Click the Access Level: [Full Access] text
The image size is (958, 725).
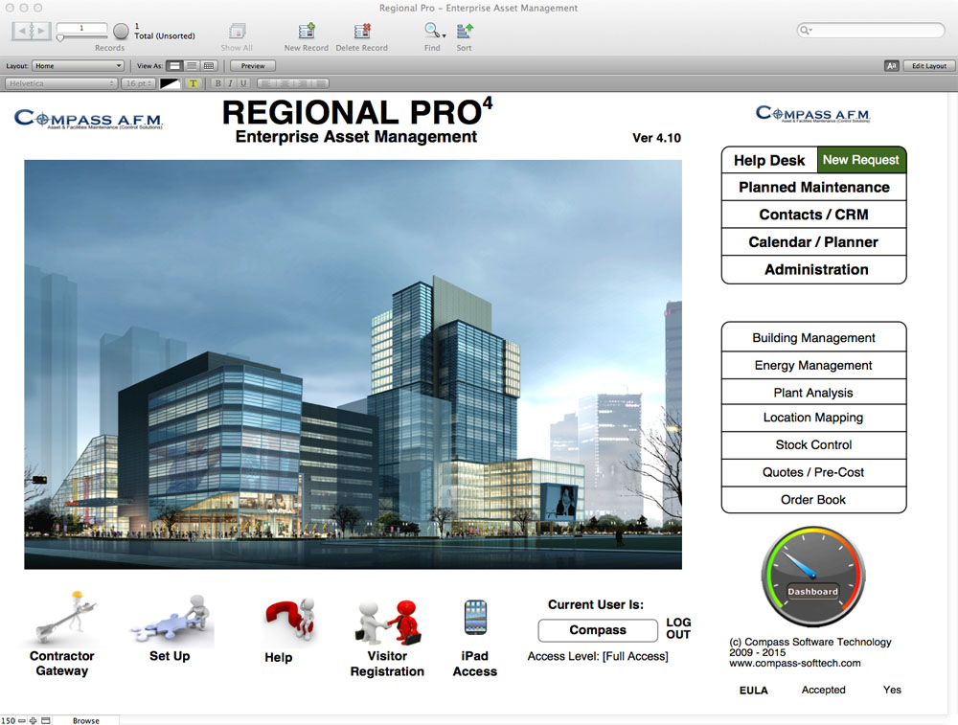click(x=598, y=657)
